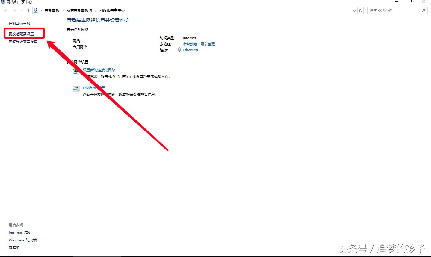
Task: Select 控制面板 in the breadcrumb
Action: (x=52, y=10)
